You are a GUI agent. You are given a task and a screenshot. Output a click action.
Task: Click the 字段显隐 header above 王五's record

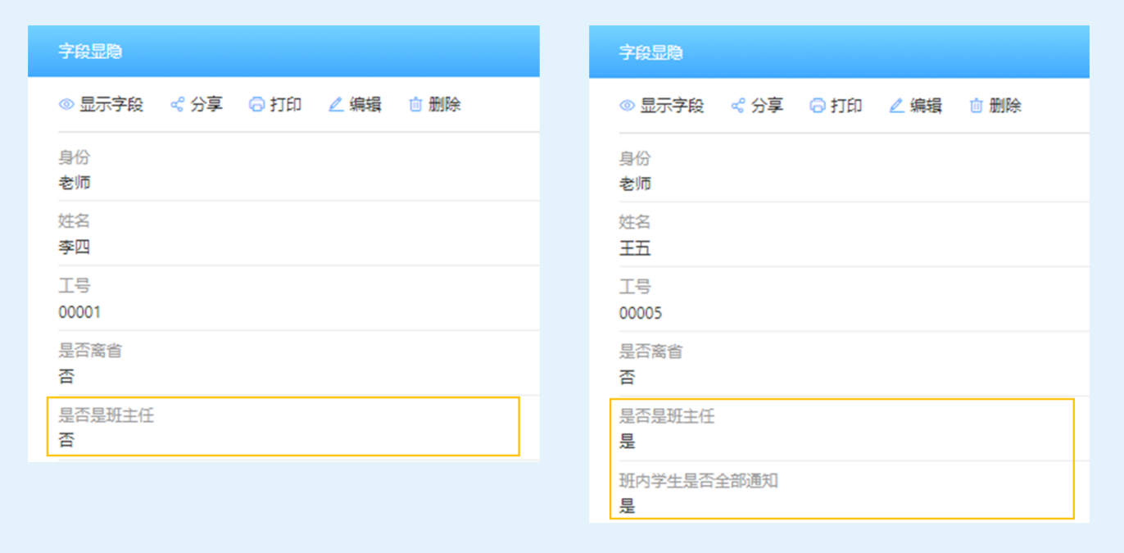click(x=650, y=52)
